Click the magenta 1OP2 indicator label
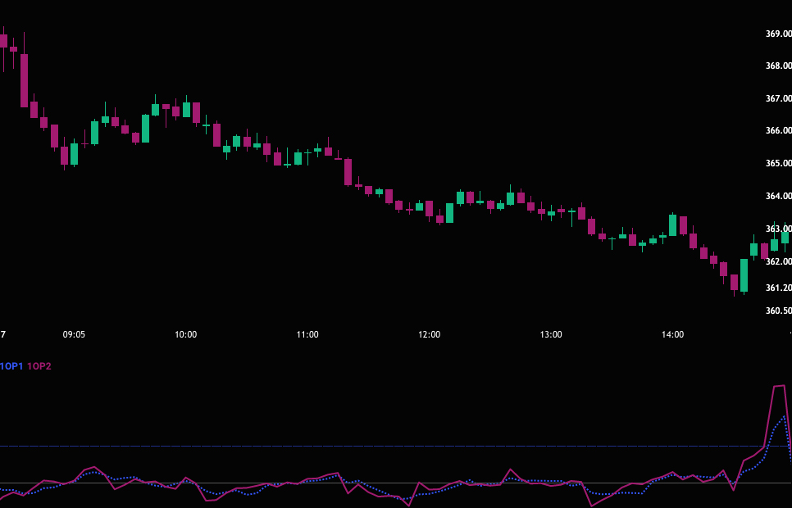 39,366
